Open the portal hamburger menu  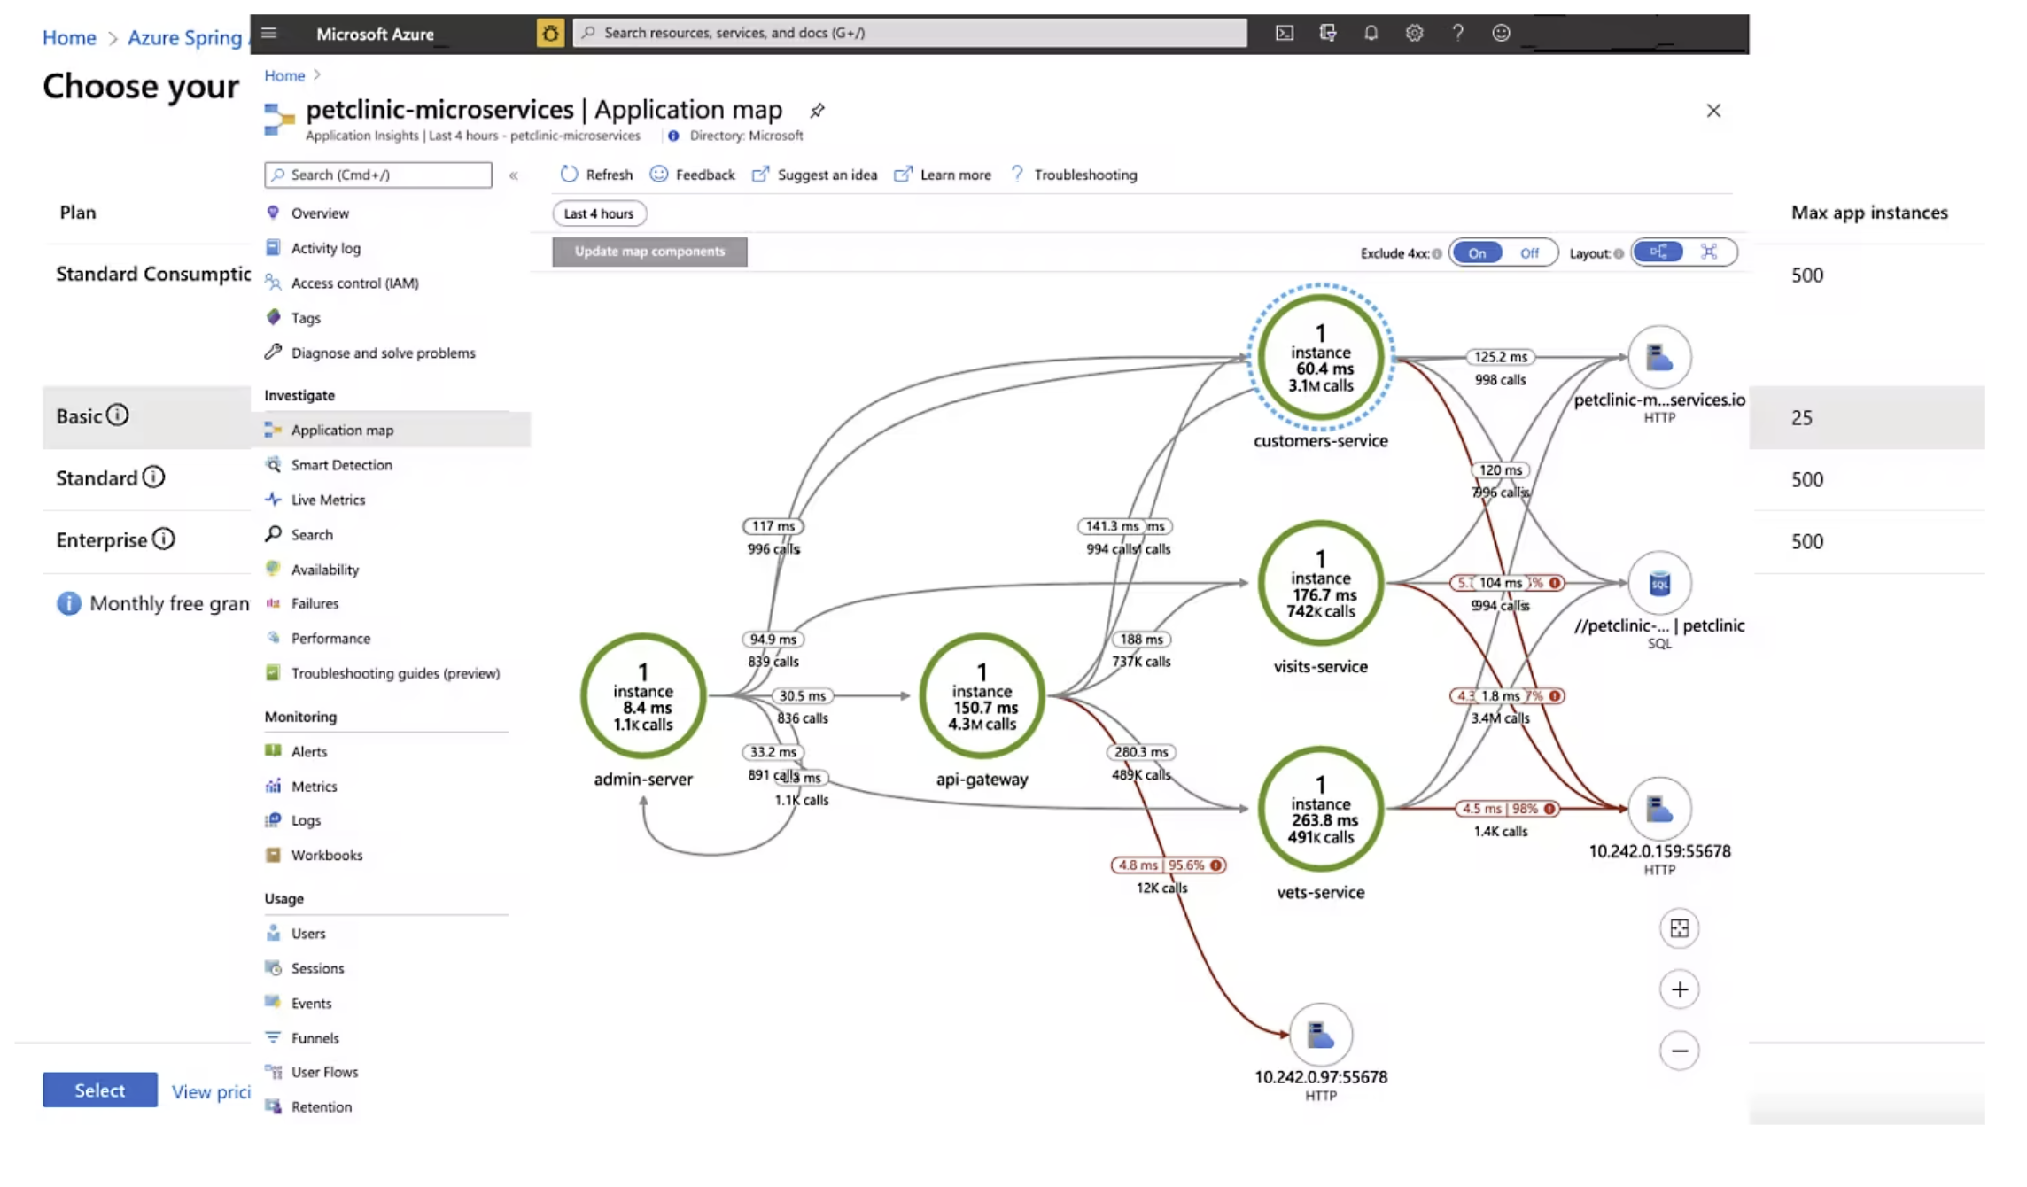[269, 34]
